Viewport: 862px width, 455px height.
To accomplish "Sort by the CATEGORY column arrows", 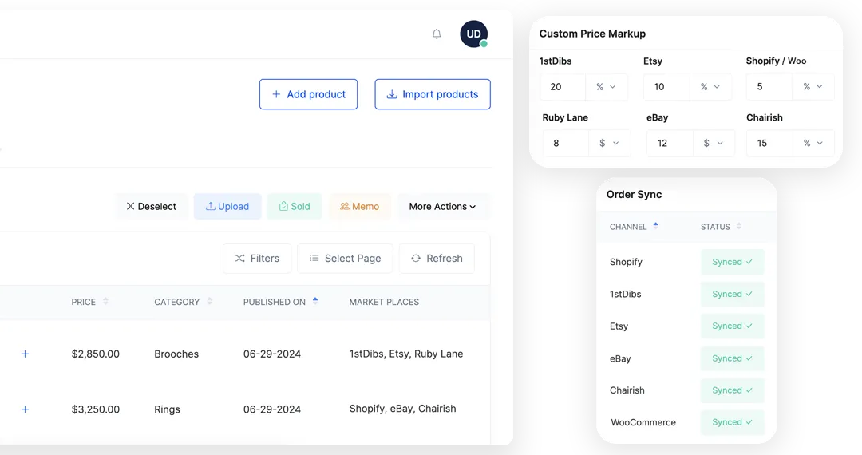I will pyautogui.click(x=209, y=301).
